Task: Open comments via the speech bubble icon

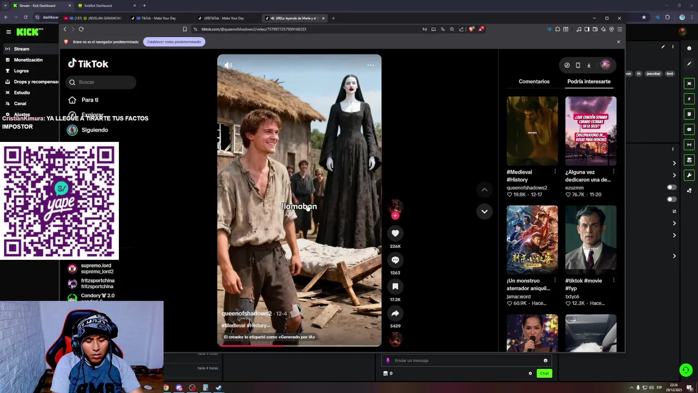Action: pos(395,260)
